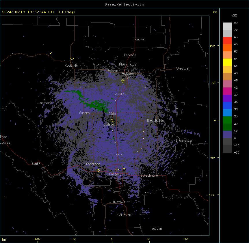Click the km label in the top right
Image resolution: width=249 pixels, height=243 pixels.
(x=215, y=12)
